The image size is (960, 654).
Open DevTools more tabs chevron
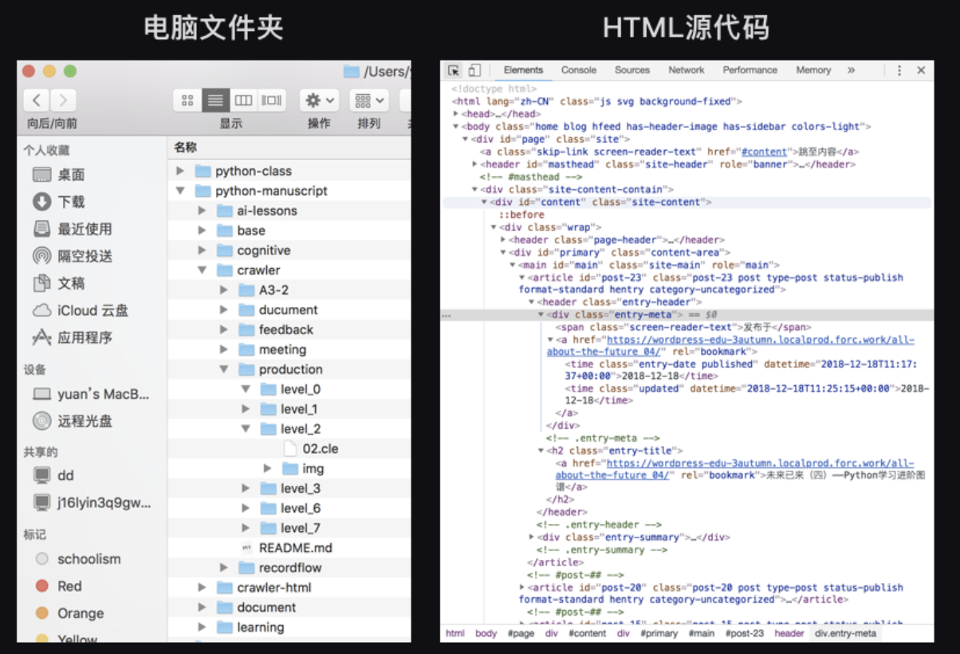point(852,70)
